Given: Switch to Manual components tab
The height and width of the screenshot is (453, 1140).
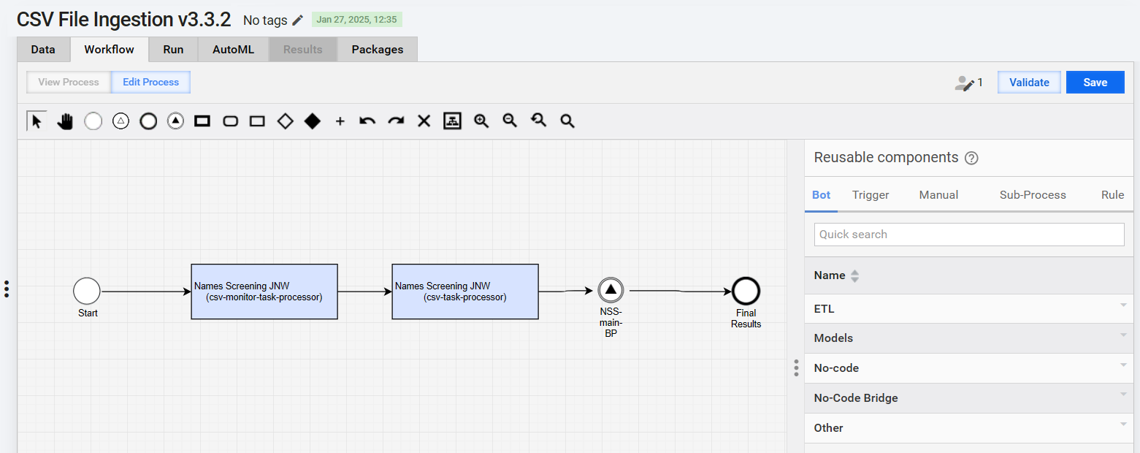Looking at the screenshot, I should tap(938, 195).
